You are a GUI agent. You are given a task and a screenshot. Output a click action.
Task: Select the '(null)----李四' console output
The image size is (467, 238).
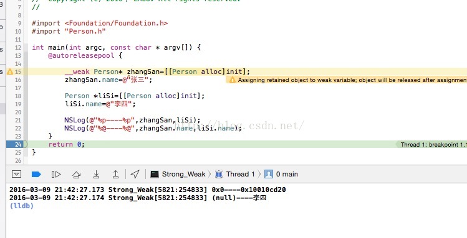(239, 198)
